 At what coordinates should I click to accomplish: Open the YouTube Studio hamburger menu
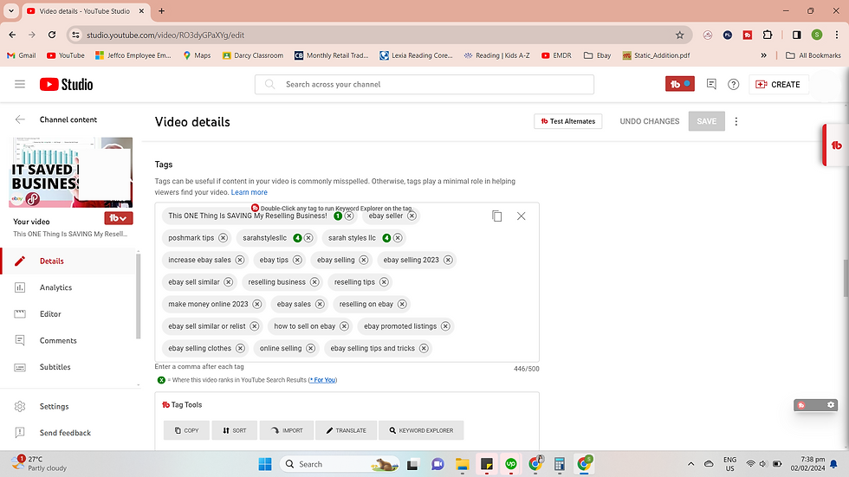(x=20, y=84)
